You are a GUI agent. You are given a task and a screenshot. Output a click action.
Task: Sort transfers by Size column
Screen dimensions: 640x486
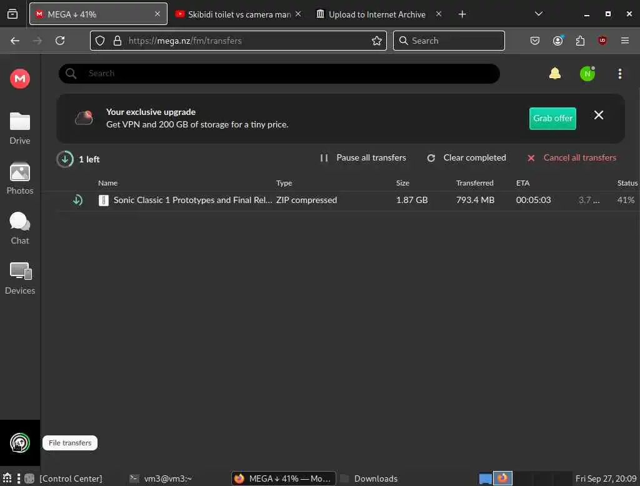click(402, 183)
